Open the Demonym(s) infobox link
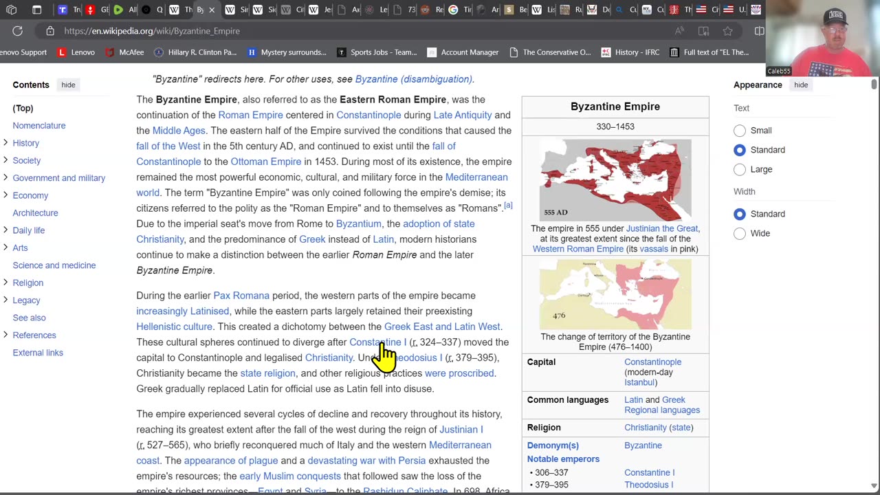This screenshot has width=880, height=495. [x=553, y=445]
